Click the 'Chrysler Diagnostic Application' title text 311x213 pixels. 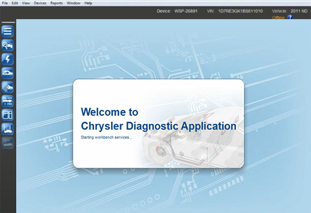pyautogui.click(x=159, y=126)
